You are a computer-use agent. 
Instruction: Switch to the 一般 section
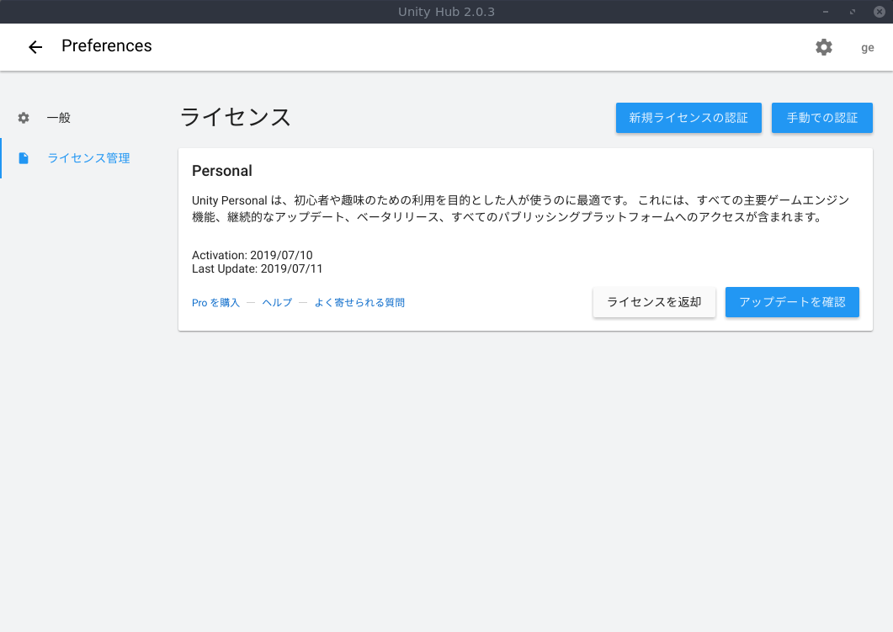(x=59, y=118)
